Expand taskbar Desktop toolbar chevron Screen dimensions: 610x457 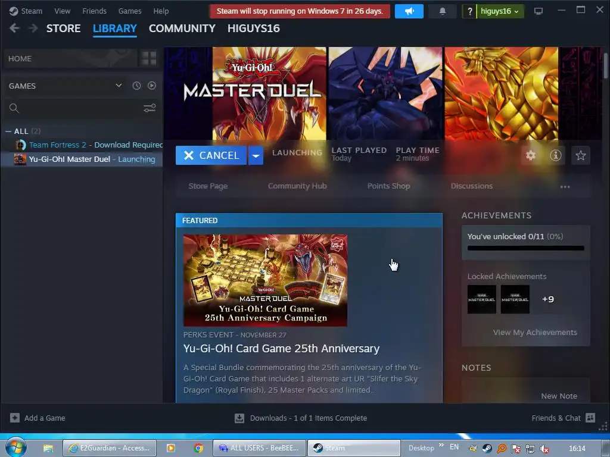tap(441, 445)
